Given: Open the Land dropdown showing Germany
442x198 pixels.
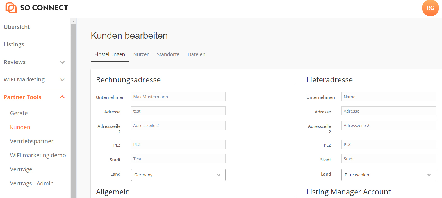Looking at the screenshot, I should (x=178, y=175).
